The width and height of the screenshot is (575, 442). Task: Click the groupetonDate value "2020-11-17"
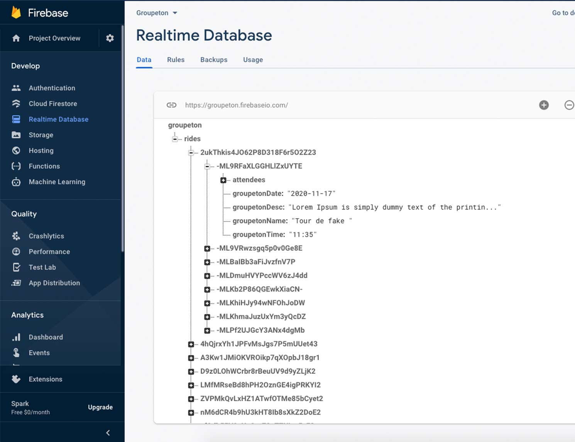coord(311,194)
